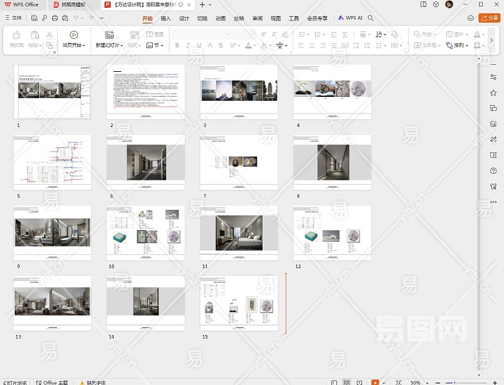Open the 设计 ribbon tab
The width and height of the screenshot is (504, 385).
pos(184,18)
